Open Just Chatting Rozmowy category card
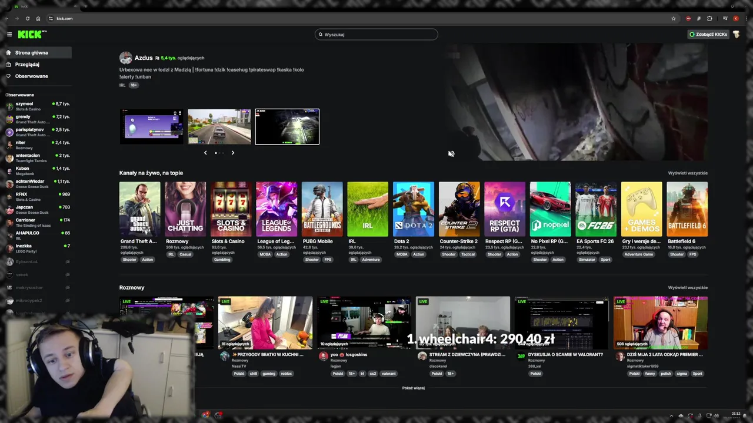 [185, 209]
